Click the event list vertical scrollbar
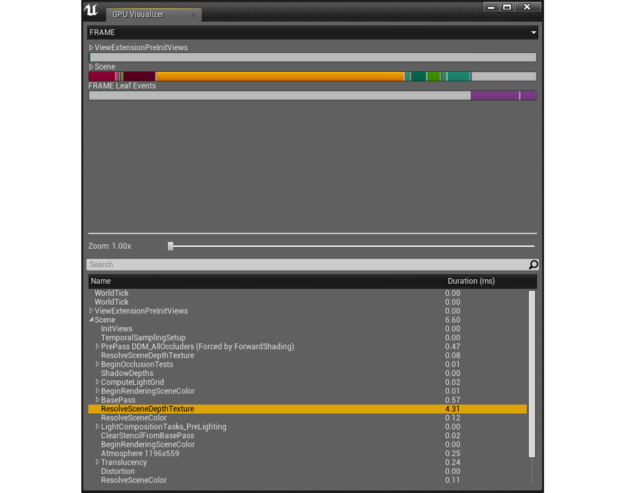This screenshot has height=493, width=626. [532, 374]
